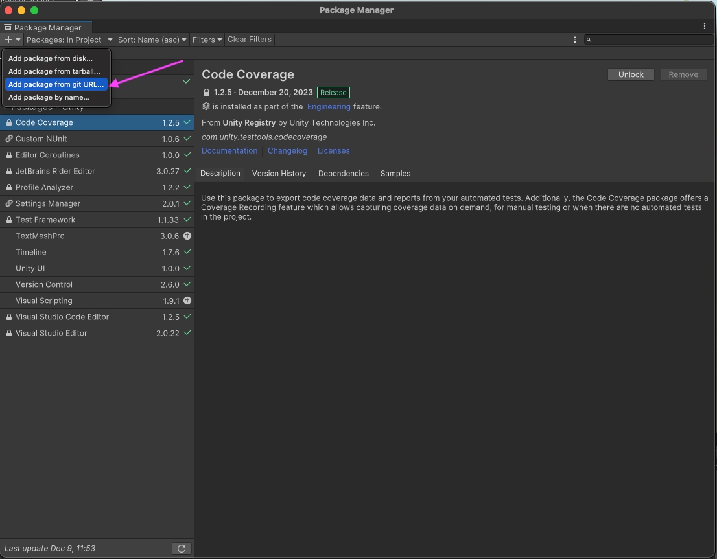Open the Package Manager tab kebab menu
The image size is (717, 559).
(705, 27)
